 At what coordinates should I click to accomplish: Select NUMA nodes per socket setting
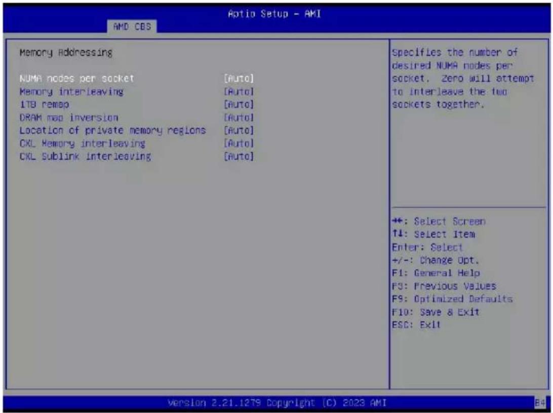77,79
